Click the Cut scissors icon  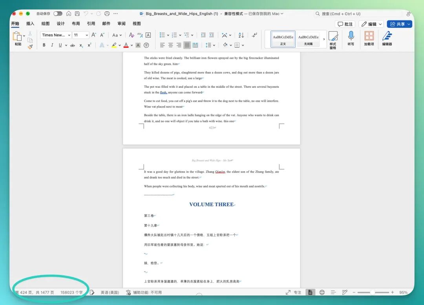pyautogui.click(x=30, y=33)
